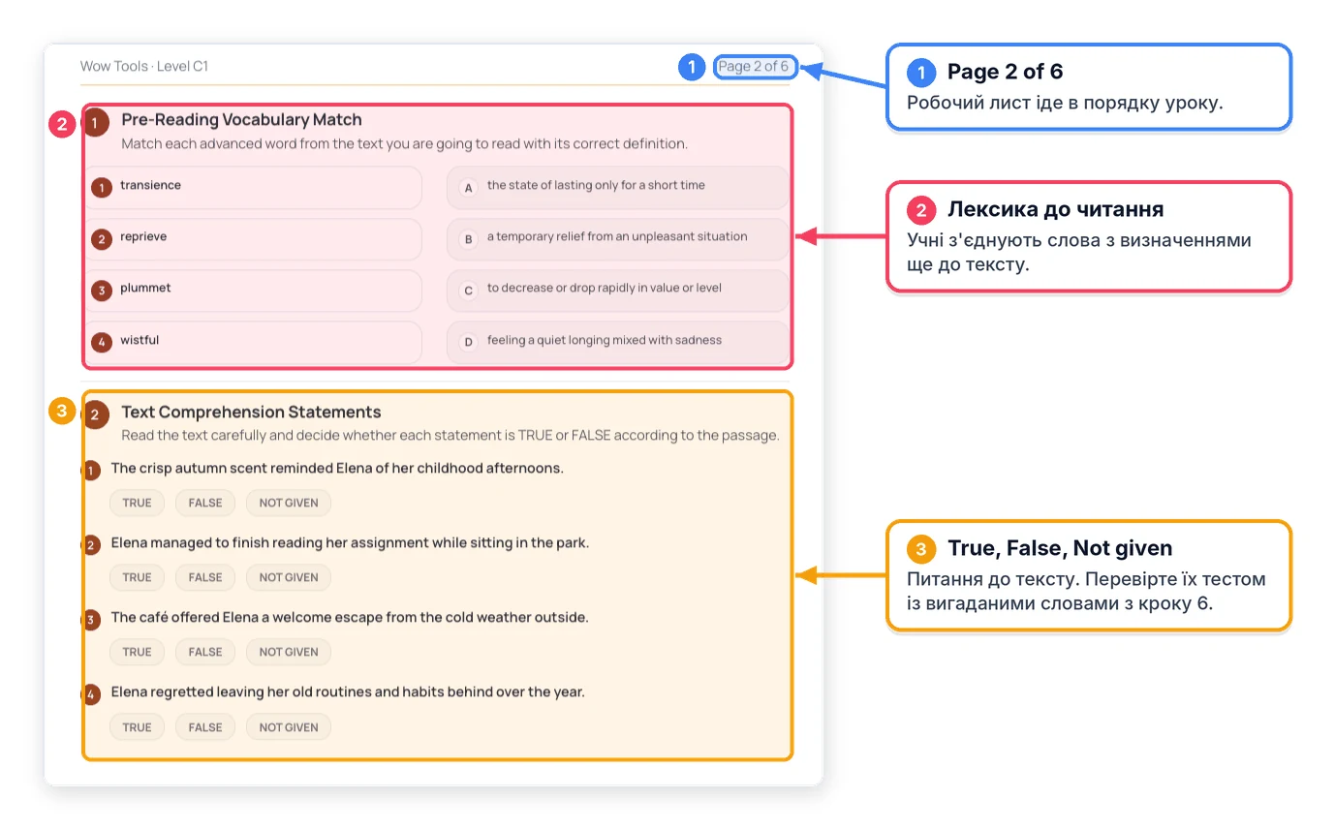
Task: Click the blue annotation marker 1 near page indicator
Action: (x=692, y=67)
